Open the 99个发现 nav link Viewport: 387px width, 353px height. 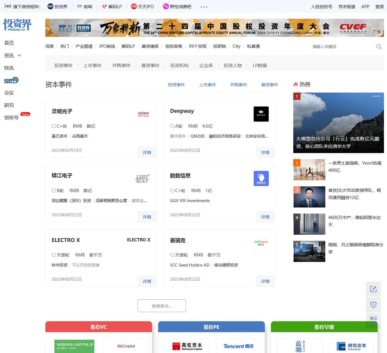pyautogui.click(x=198, y=46)
